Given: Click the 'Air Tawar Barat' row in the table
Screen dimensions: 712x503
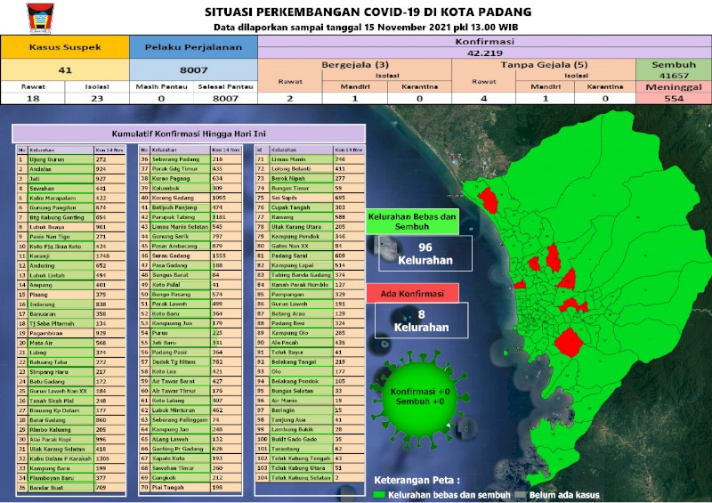Looking at the screenshot, I should click(x=190, y=381).
